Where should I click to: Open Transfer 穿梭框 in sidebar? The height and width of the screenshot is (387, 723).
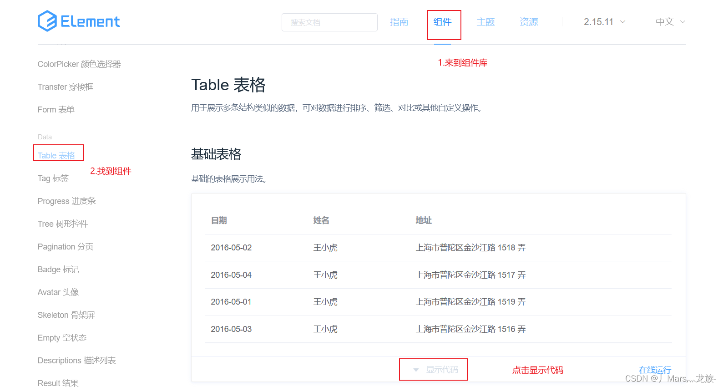click(x=66, y=87)
